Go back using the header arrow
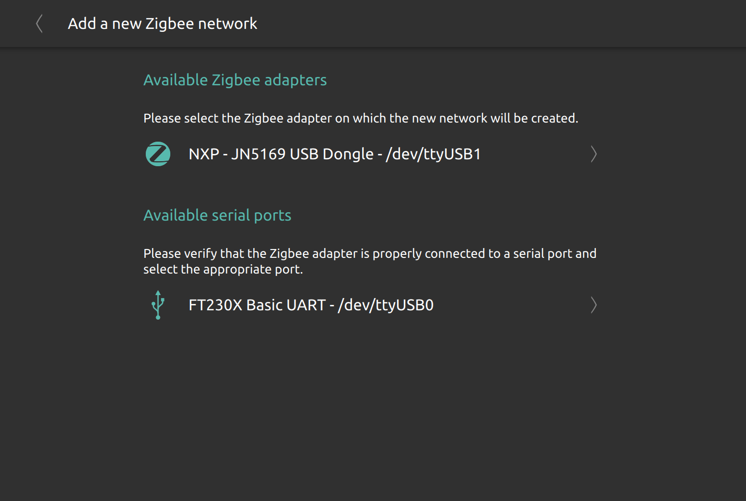This screenshot has height=501, width=746. 39,24
